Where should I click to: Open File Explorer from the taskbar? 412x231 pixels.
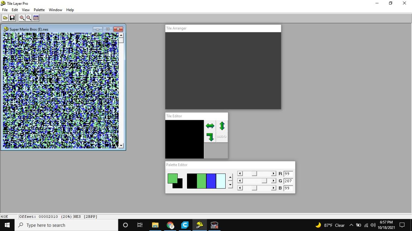[x=155, y=225]
